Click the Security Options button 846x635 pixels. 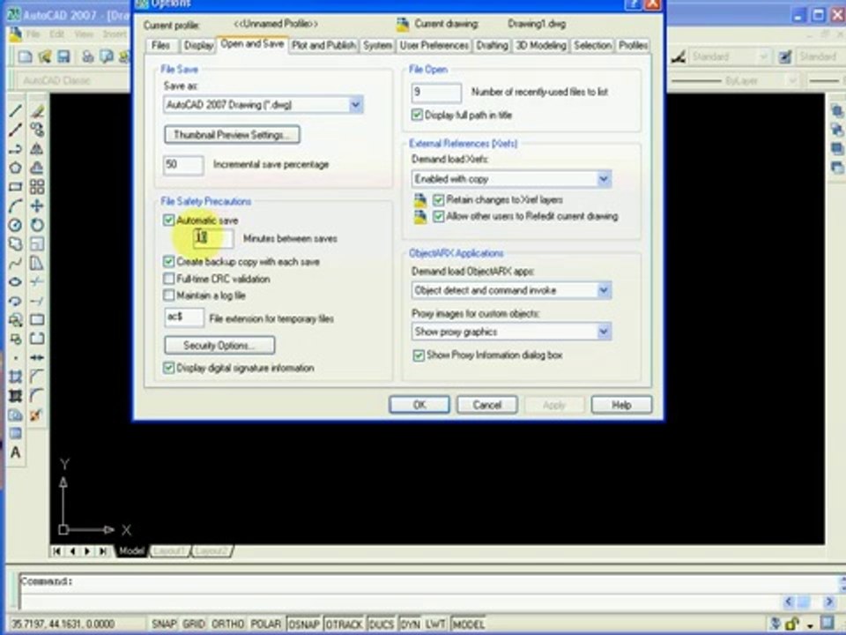tap(219, 345)
